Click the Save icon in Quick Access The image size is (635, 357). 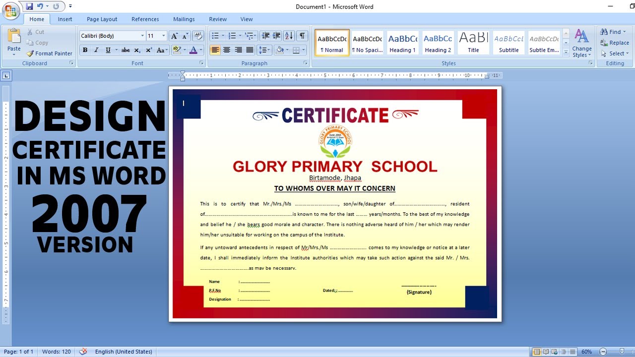click(29, 6)
